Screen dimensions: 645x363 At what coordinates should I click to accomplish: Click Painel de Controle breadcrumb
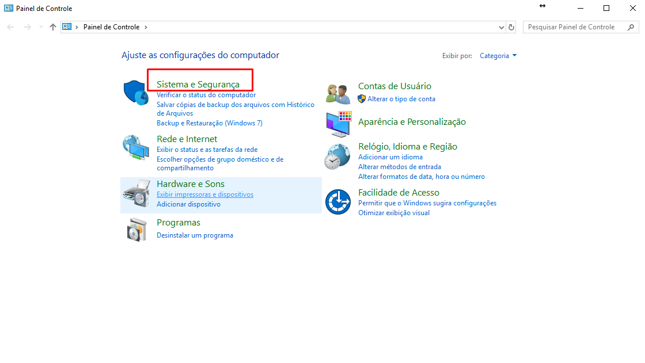[x=112, y=27]
